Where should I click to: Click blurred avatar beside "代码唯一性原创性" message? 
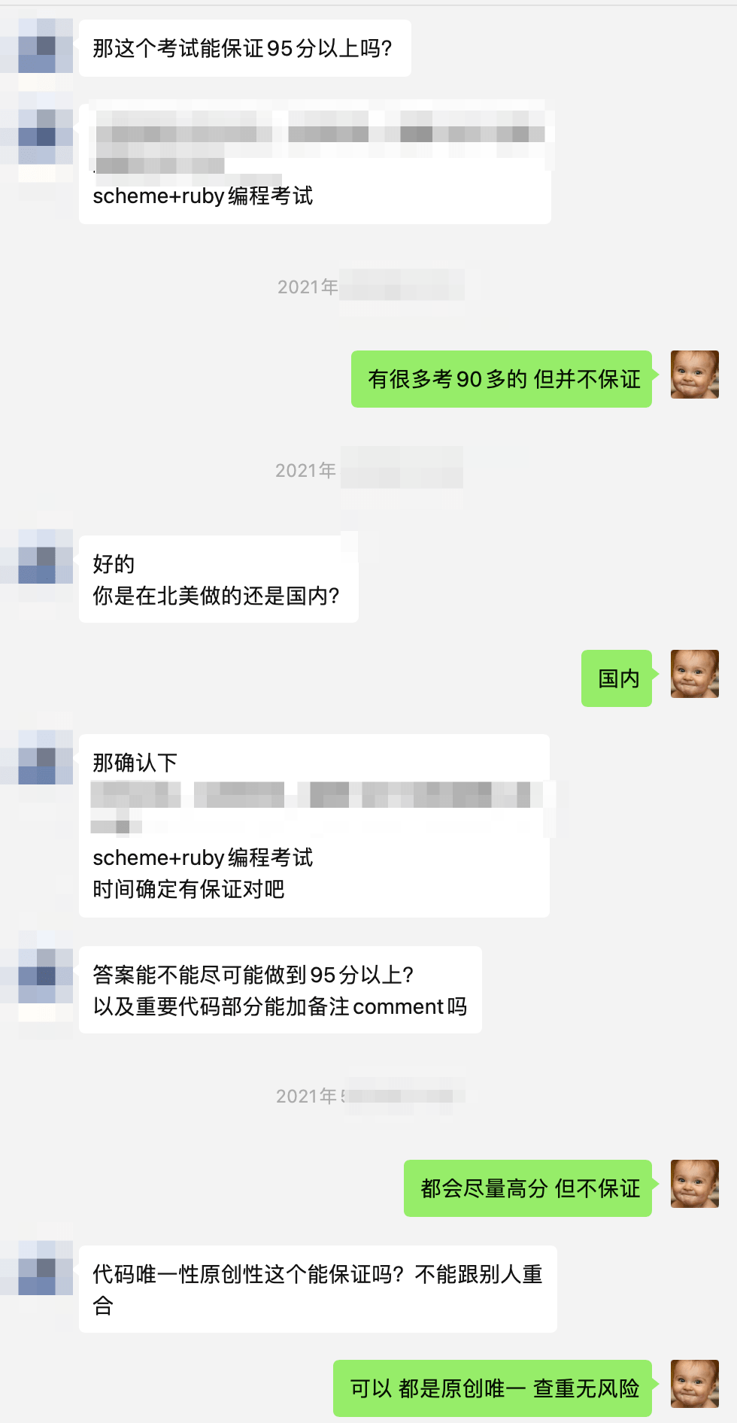pos(46,1268)
